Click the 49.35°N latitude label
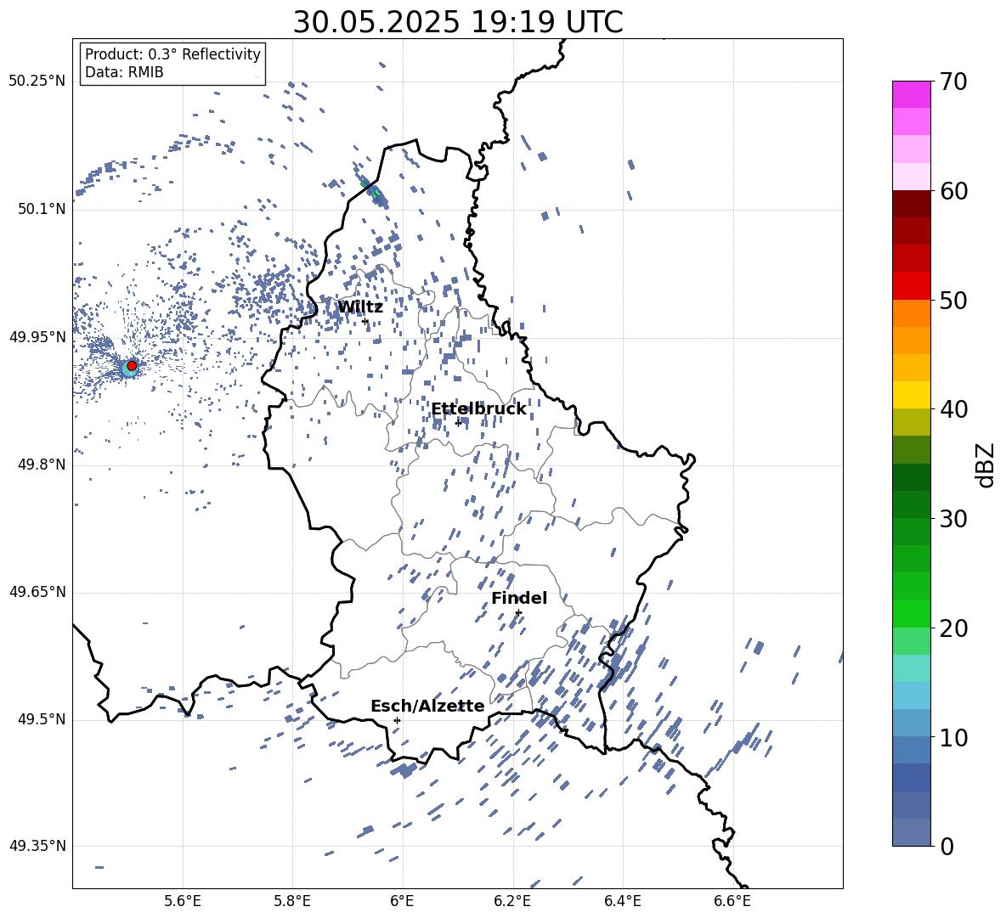 [x=37, y=846]
